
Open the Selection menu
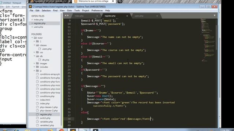[46, 11]
